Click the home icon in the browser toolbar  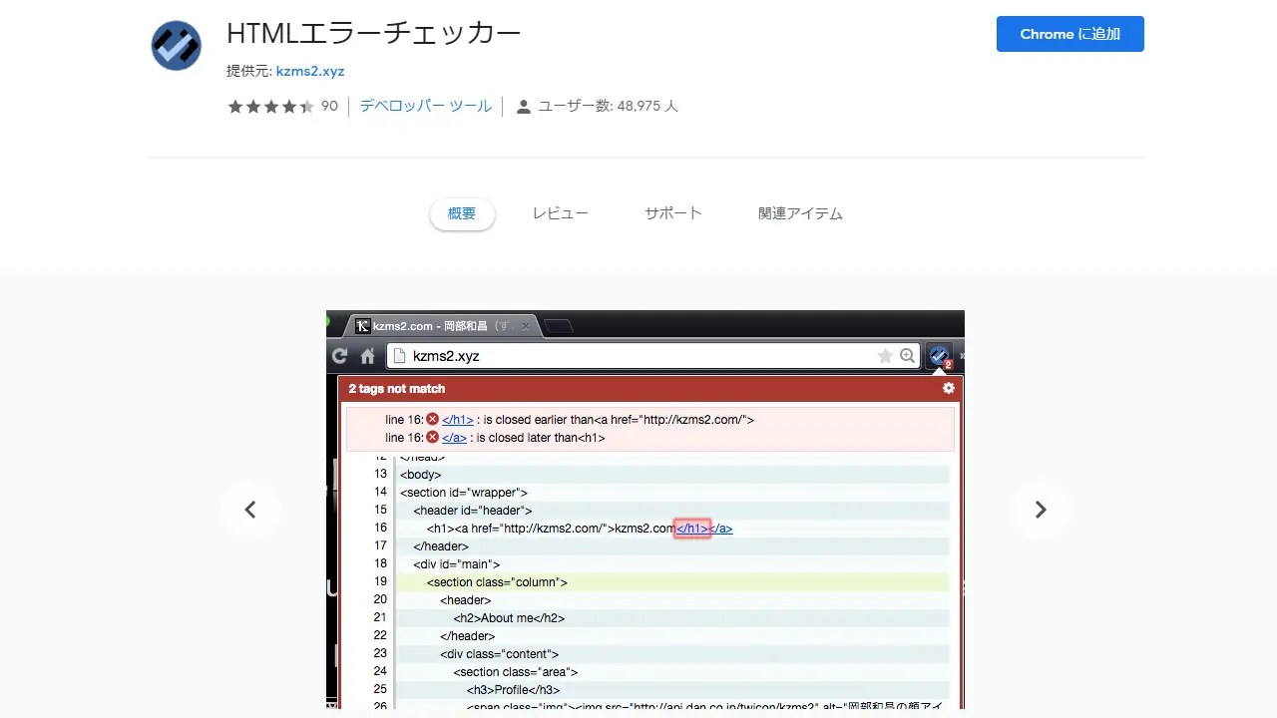[x=368, y=355]
